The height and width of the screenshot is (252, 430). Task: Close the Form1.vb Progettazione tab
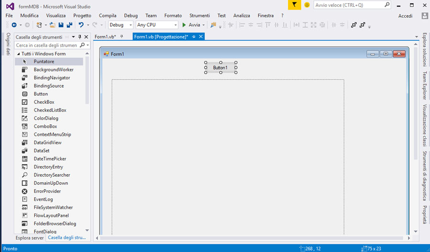click(201, 37)
